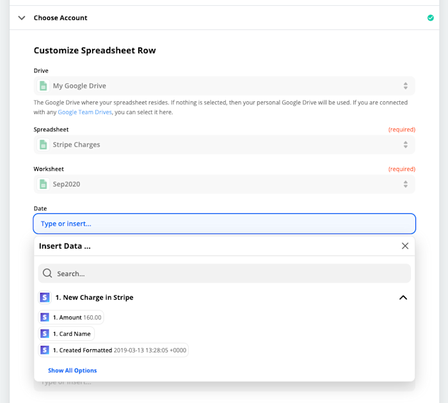Insert the Created Formatted date field
The width and height of the screenshot is (448, 403).
click(114, 350)
